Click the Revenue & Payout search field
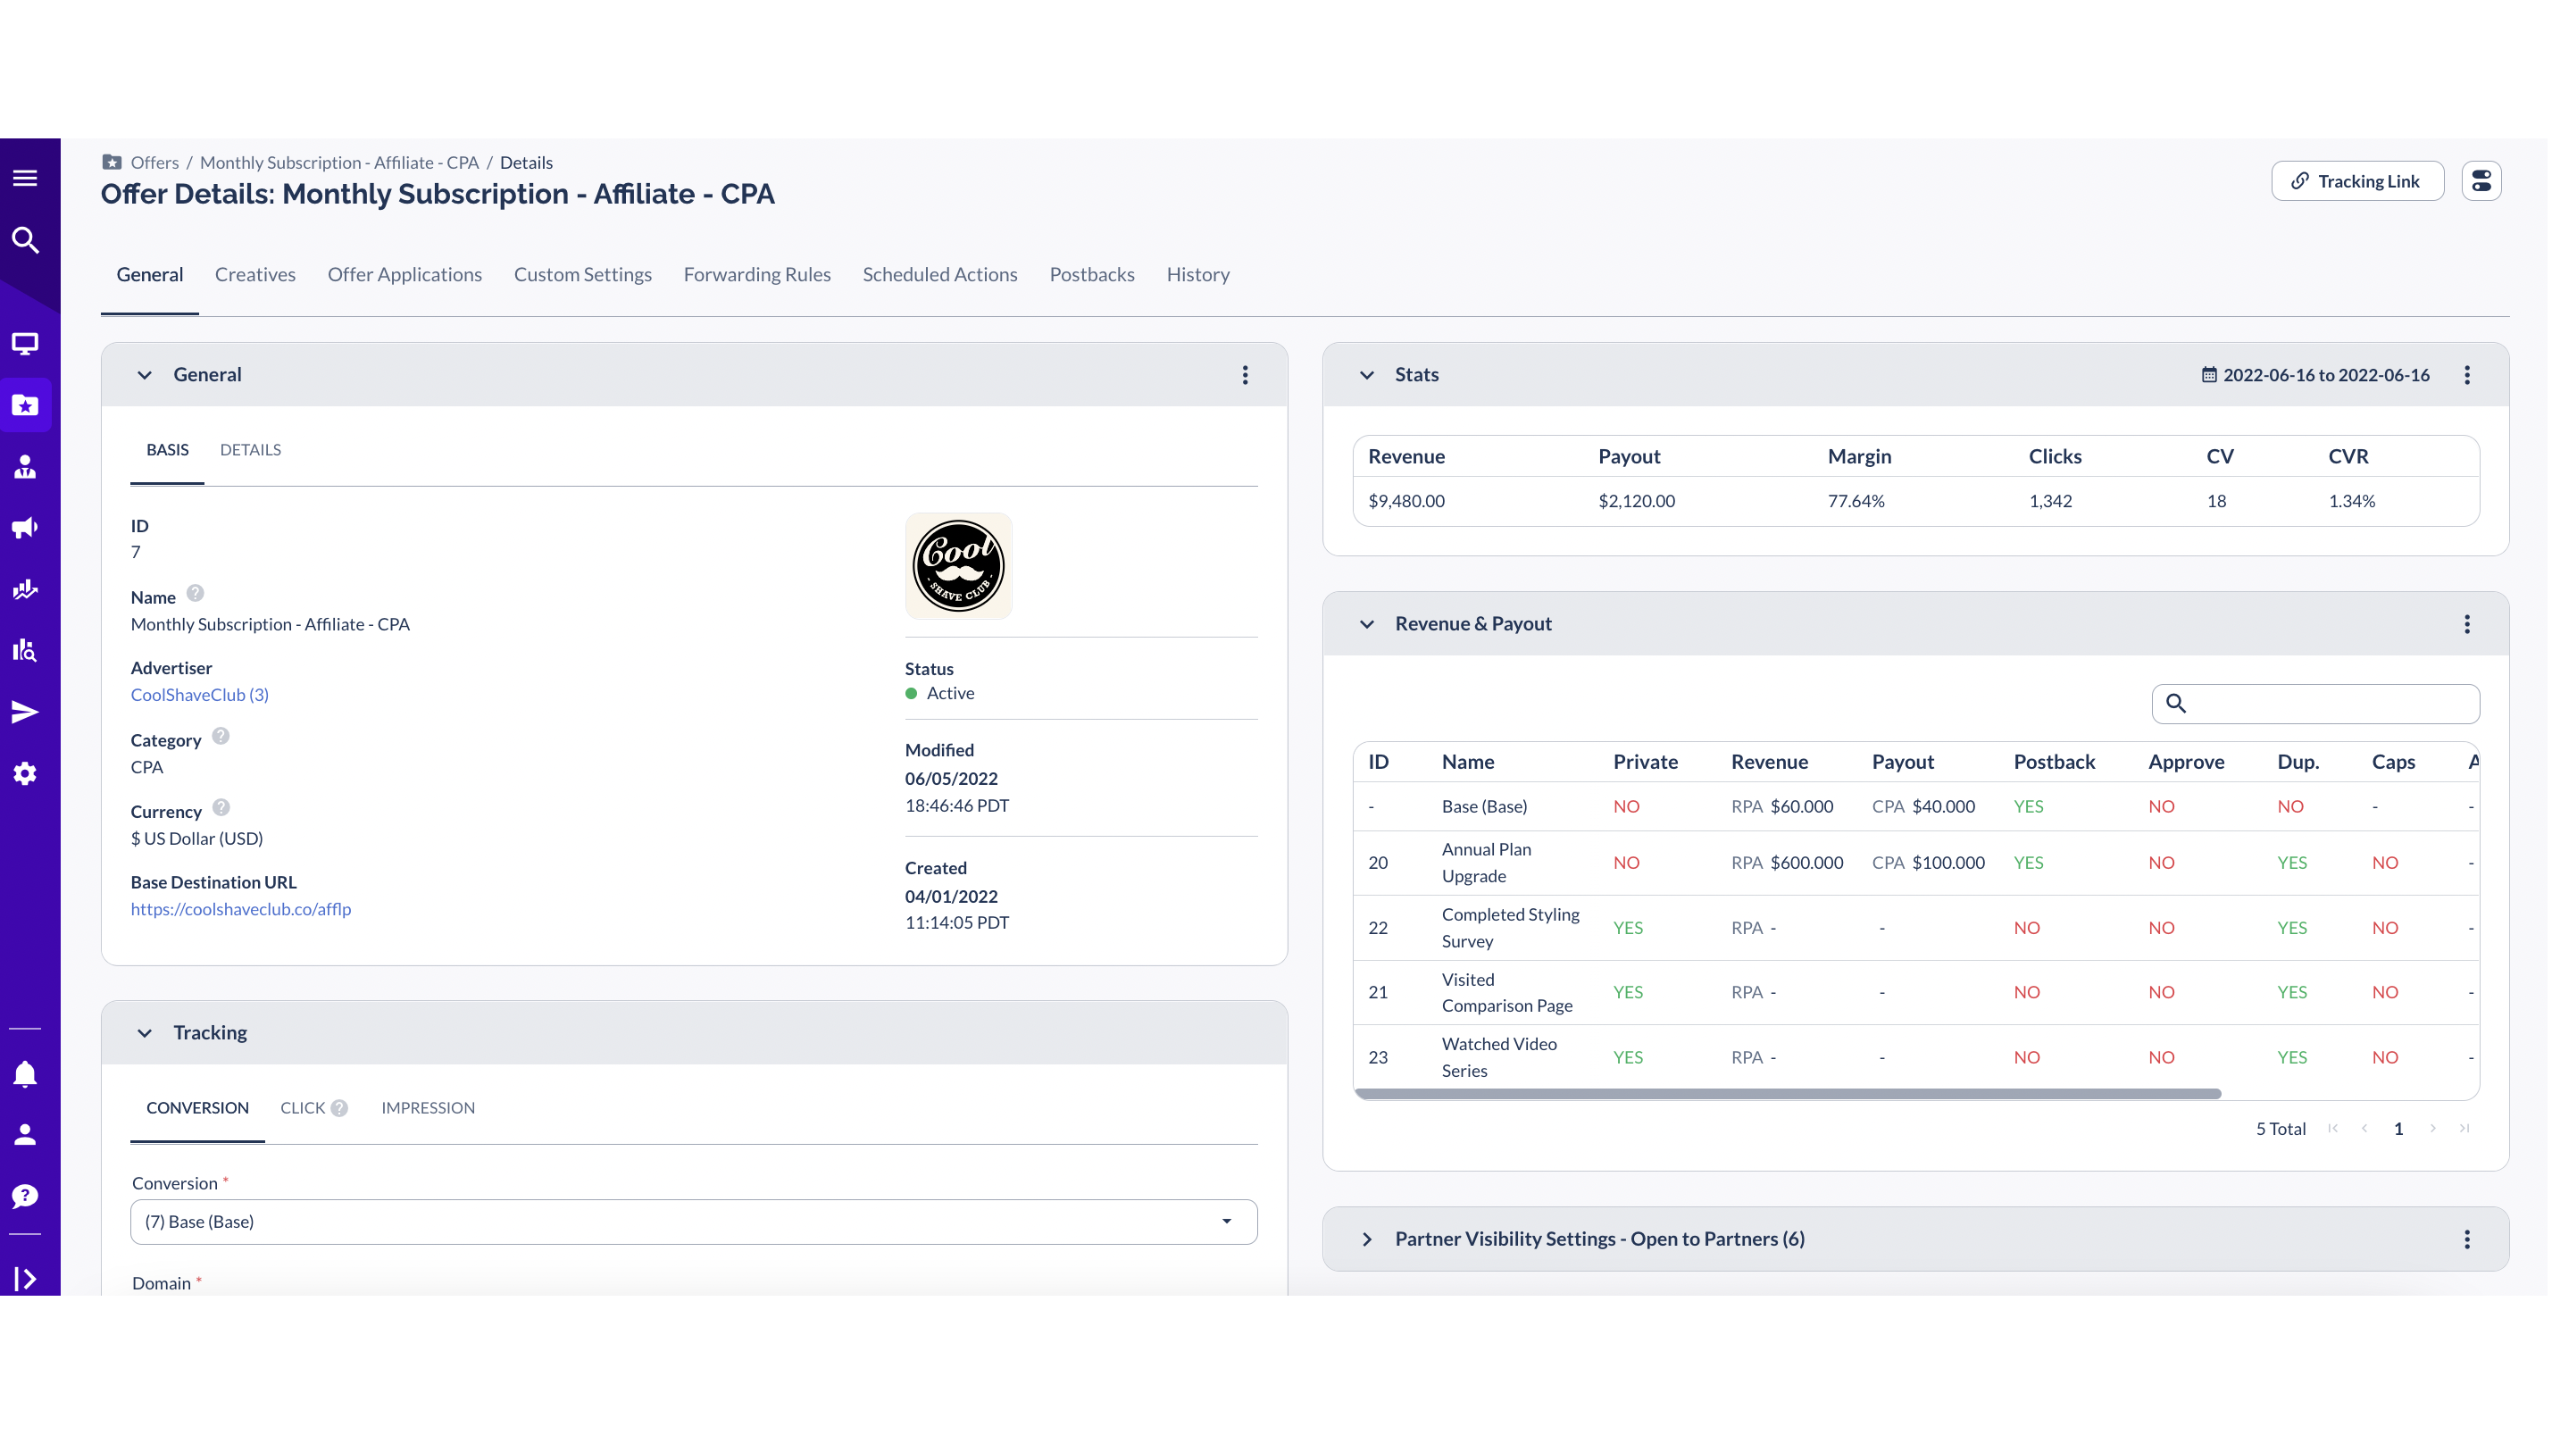2552x1435 pixels. (x=2315, y=704)
